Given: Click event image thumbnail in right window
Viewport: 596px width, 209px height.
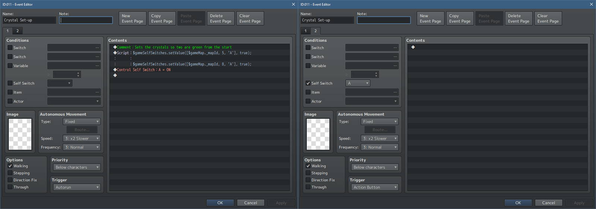Looking at the screenshot, I should (x=318, y=134).
